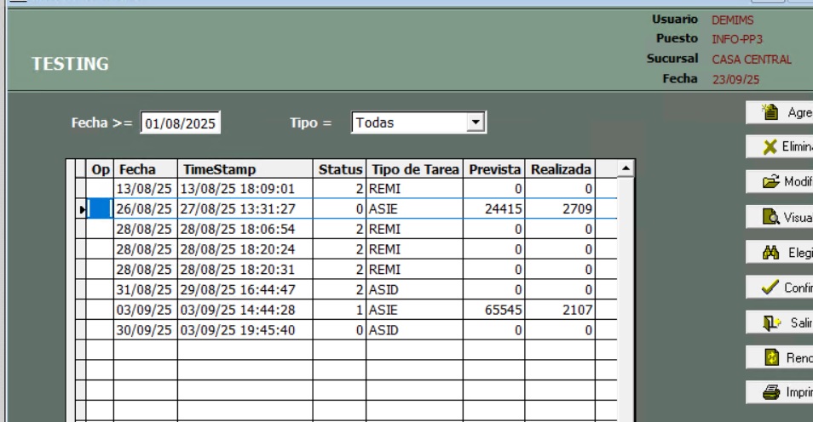Click the Realizada column header

pyautogui.click(x=561, y=170)
